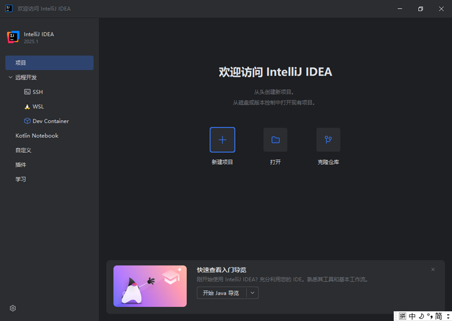Select the 项目 tab in sidebar
The width and height of the screenshot is (452, 321).
pos(49,63)
